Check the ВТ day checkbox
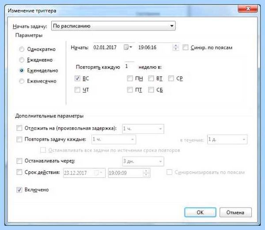The image size is (265, 230). tap(151, 78)
